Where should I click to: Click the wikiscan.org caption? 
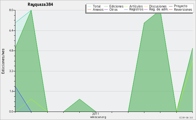pos(98,117)
